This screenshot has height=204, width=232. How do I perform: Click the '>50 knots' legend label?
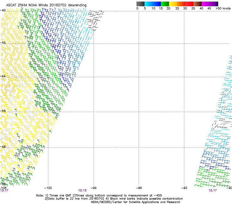click(223, 8)
